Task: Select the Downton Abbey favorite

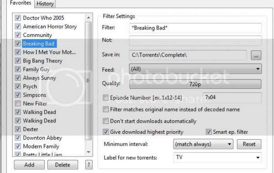Action: [42, 138]
